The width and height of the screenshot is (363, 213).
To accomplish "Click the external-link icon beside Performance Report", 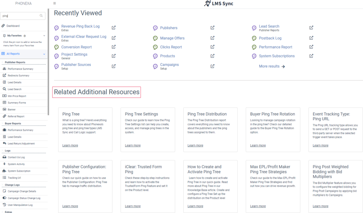I will [x=311, y=47].
